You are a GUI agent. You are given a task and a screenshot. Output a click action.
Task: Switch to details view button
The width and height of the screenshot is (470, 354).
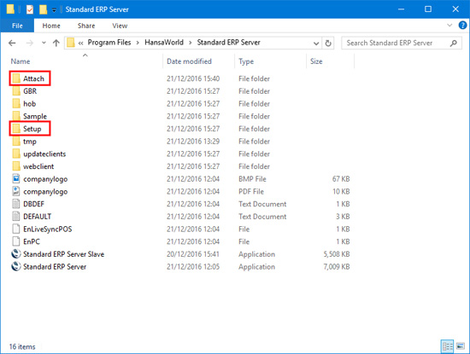click(447, 346)
